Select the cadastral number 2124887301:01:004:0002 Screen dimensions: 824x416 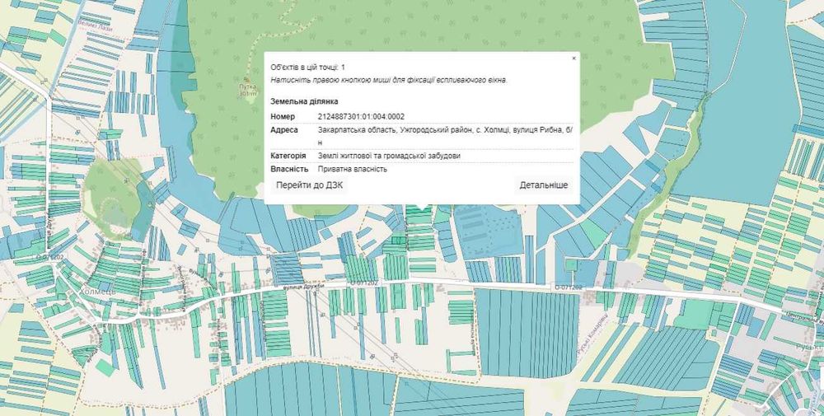pos(361,117)
